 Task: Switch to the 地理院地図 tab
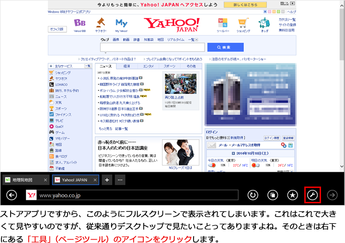[26, 180]
